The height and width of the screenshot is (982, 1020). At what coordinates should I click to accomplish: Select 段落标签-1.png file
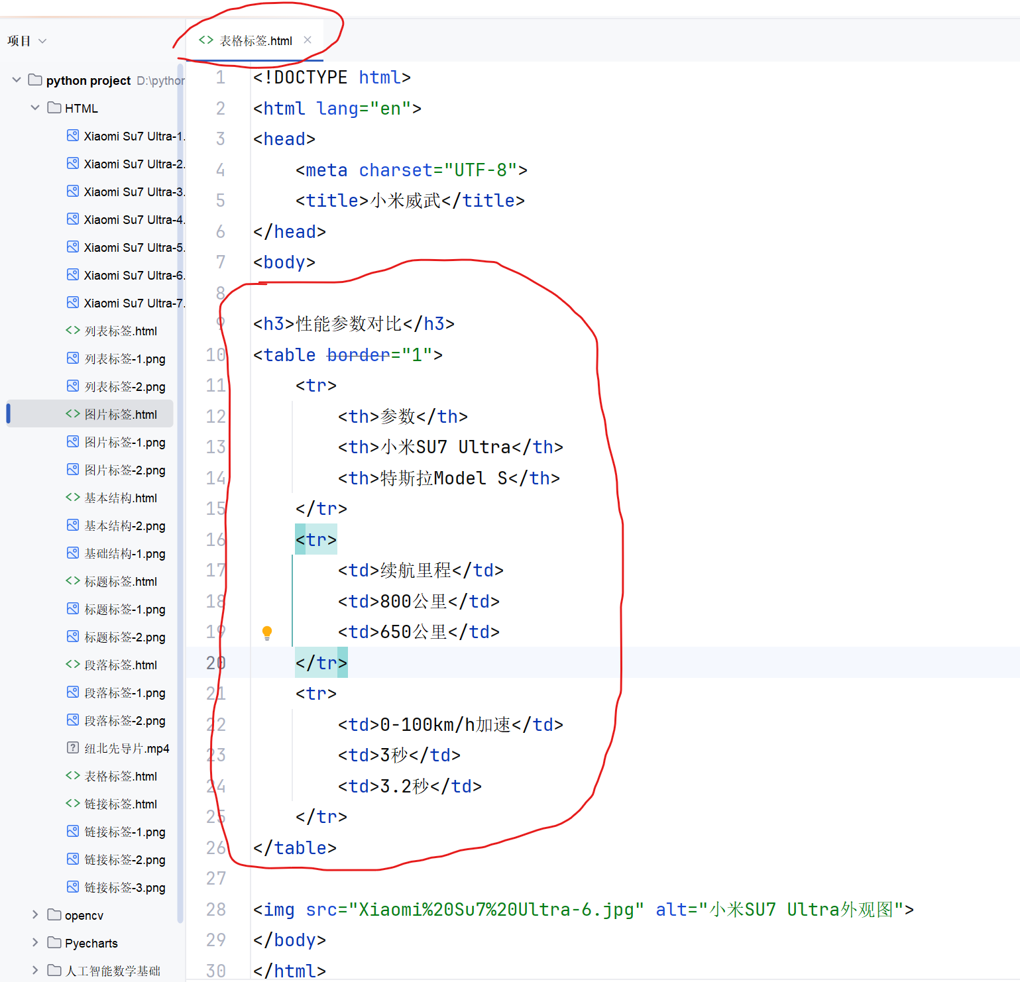pos(116,692)
